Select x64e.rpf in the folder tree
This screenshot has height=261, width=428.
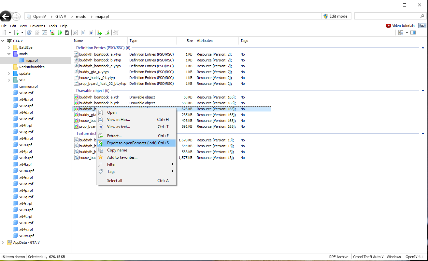click(x=26, y=119)
